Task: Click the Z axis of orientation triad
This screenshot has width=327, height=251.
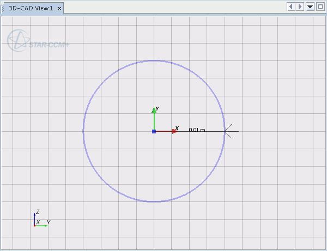Action: point(35,217)
